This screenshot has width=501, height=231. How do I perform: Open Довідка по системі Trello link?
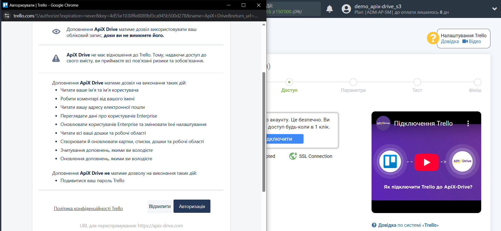408,225
